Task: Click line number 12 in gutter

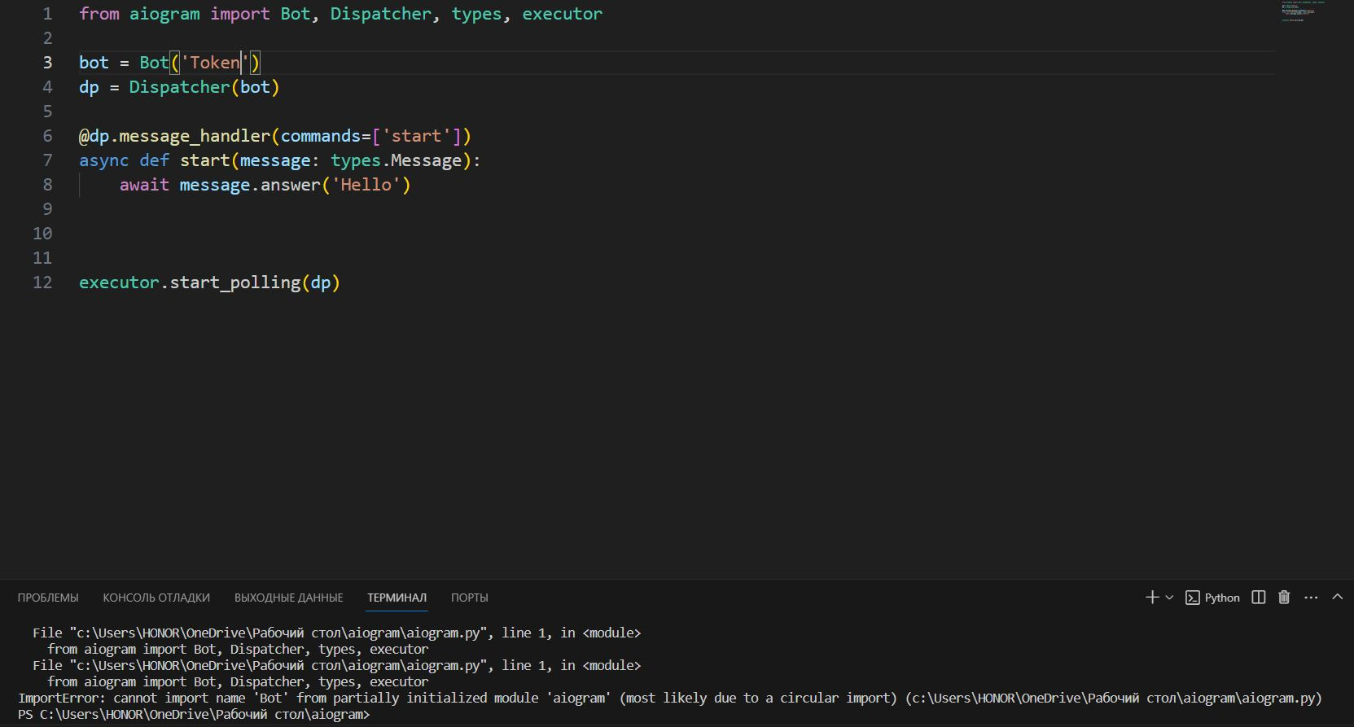Action: pyautogui.click(x=42, y=282)
